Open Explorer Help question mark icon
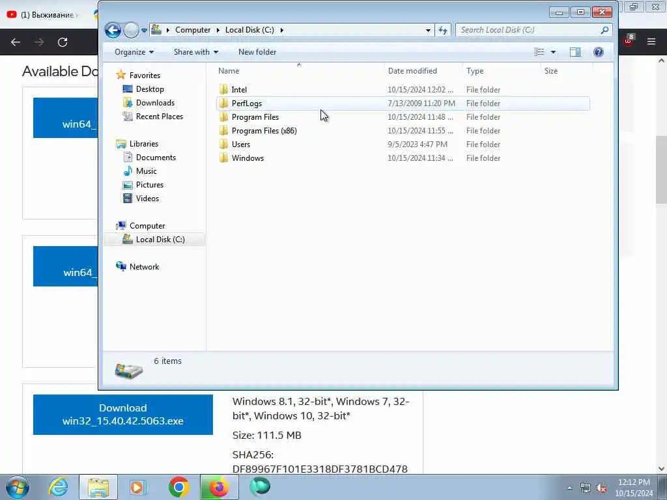The image size is (667, 500). tap(599, 52)
